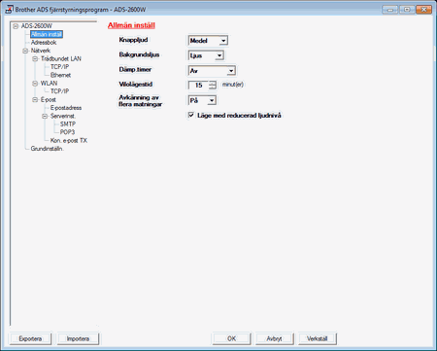Click the Exportera button
437x351 pixels.
[30, 338]
